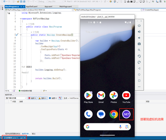Image resolution: width=166 pixels, height=140 pixels.
Task: Click the green Start Pixel 5 run button
Action: (x=65, y=2)
